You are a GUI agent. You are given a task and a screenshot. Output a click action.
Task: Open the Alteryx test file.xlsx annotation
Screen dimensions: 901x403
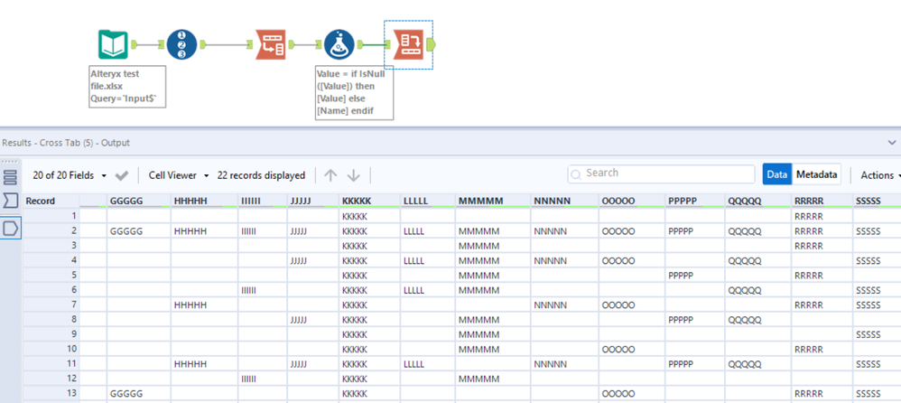point(127,86)
